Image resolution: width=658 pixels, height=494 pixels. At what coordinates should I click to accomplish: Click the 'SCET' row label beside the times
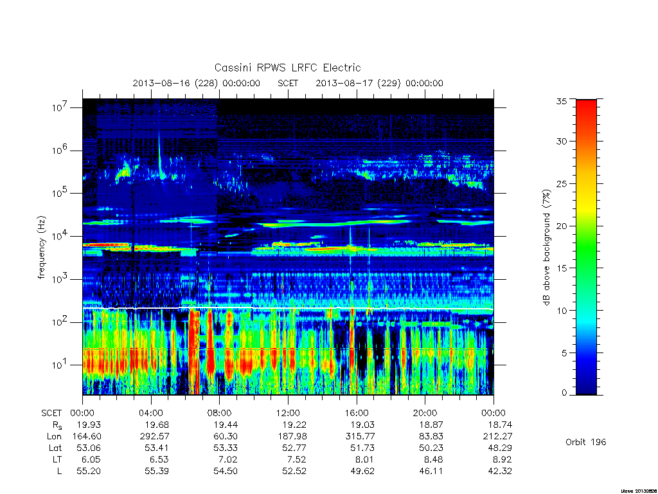[51, 413]
